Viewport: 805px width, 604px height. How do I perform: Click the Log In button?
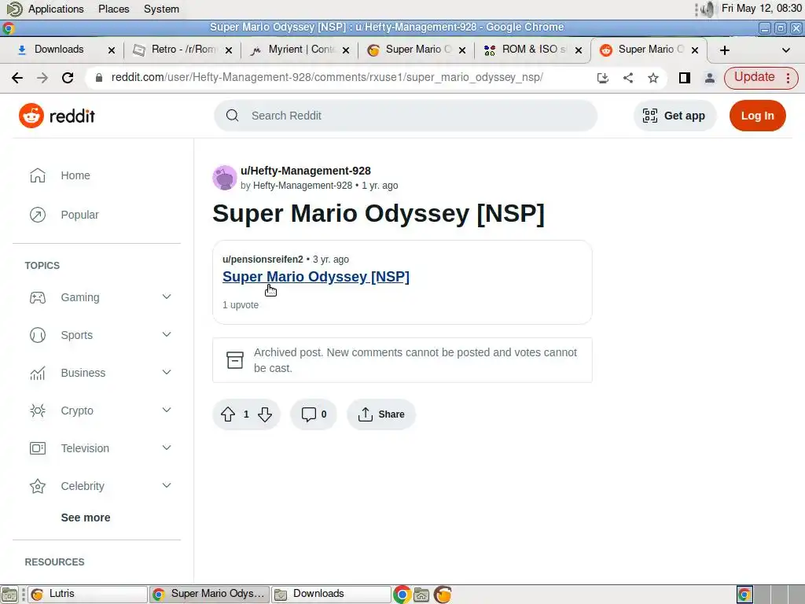click(757, 116)
